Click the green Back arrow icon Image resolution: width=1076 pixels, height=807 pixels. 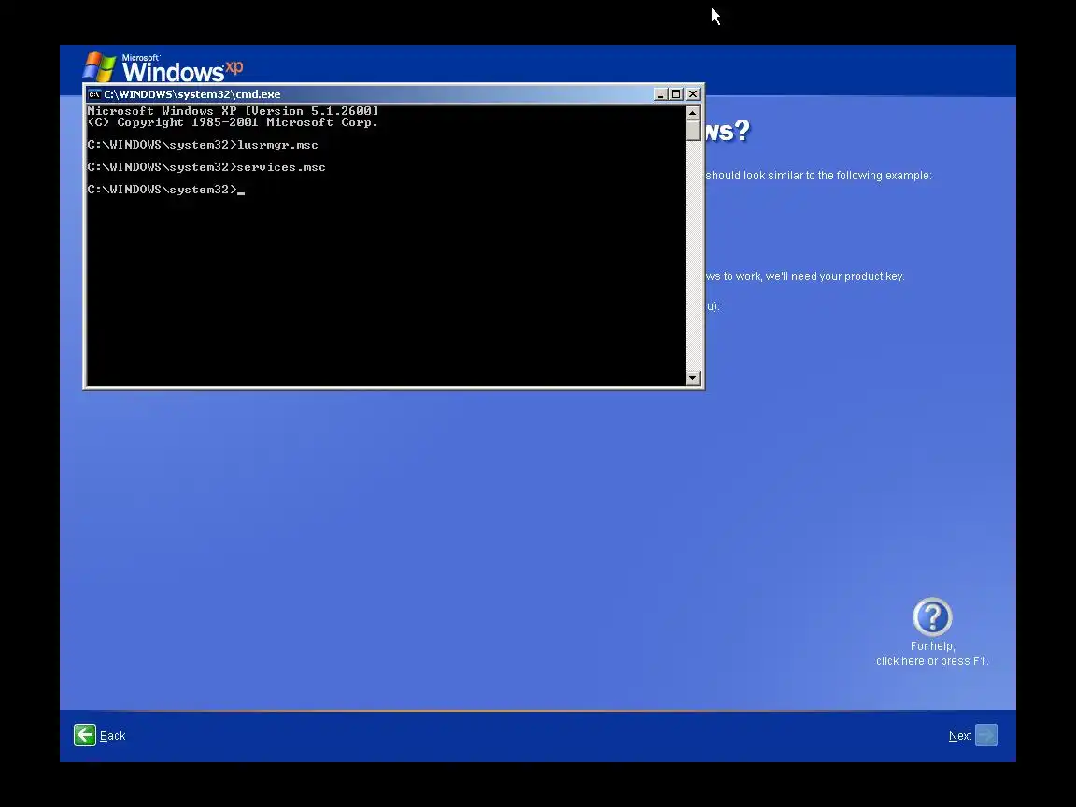(85, 735)
